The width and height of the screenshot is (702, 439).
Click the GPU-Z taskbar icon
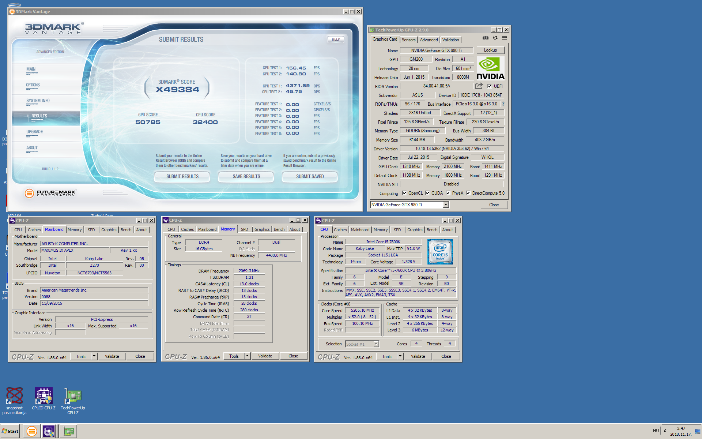click(68, 431)
